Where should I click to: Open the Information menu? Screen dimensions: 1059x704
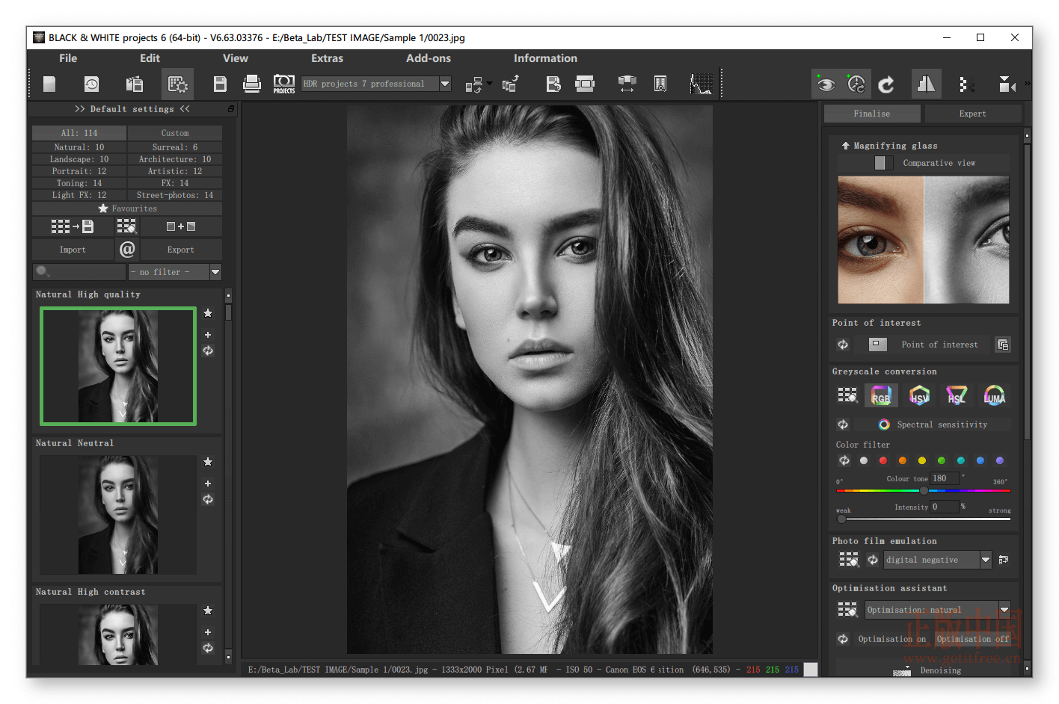545,58
